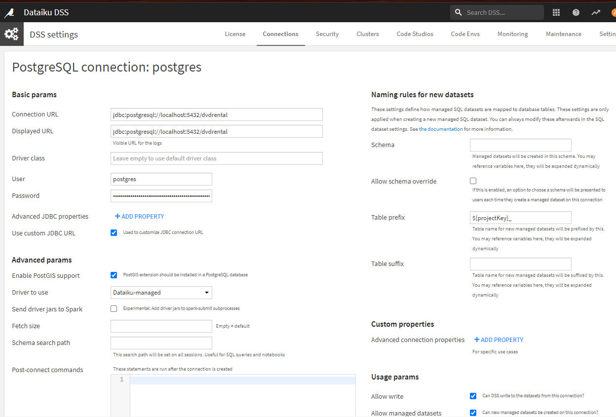Click the 'Custom properties' heading
This screenshot has height=417, width=616.
pyautogui.click(x=403, y=324)
